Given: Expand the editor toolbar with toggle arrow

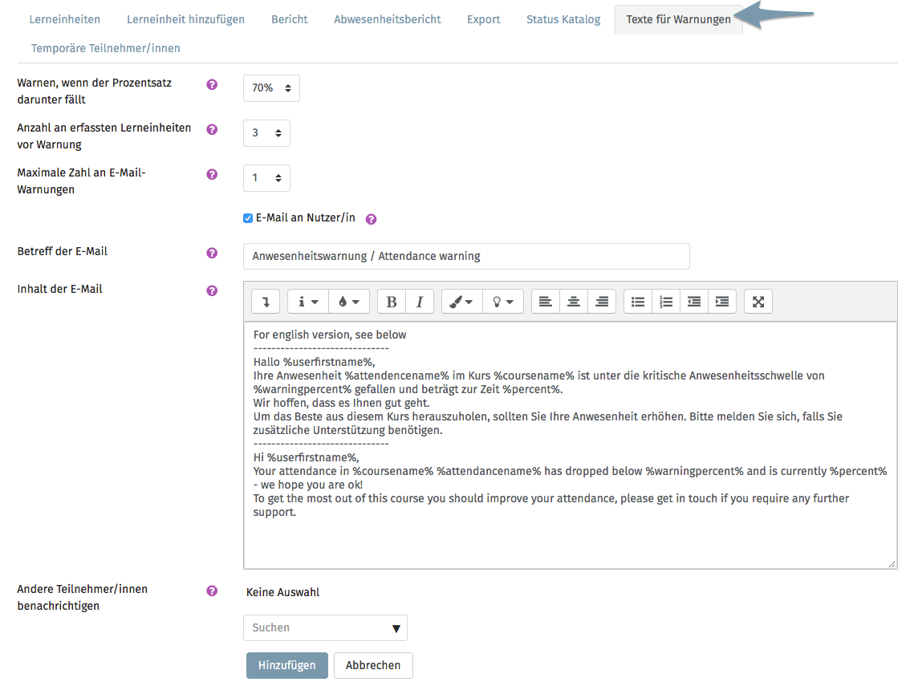Looking at the screenshot, I should [x=266, y=302].
